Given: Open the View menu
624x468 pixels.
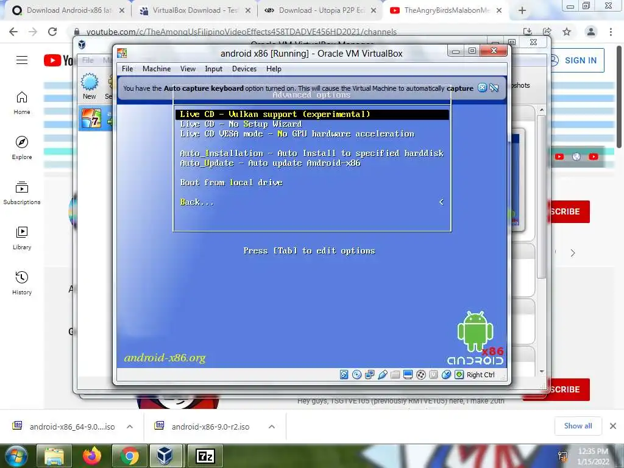Looking at the screenshot, I should tap(188, 69).
